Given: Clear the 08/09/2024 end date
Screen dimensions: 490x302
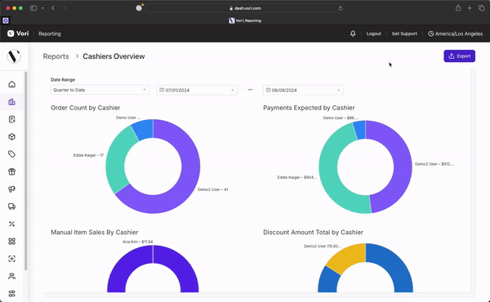Looking at the screenshot, I should pos(338,90).
